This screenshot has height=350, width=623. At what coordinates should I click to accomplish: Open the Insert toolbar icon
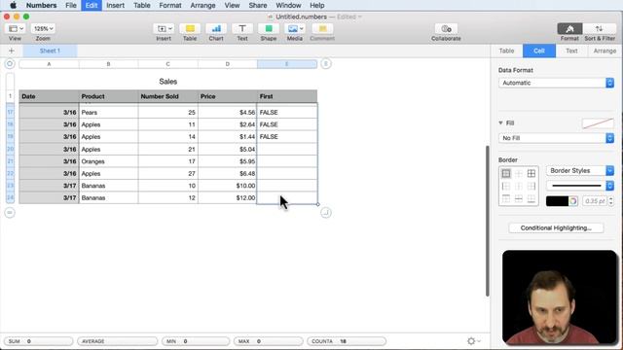tap(164, 28)
